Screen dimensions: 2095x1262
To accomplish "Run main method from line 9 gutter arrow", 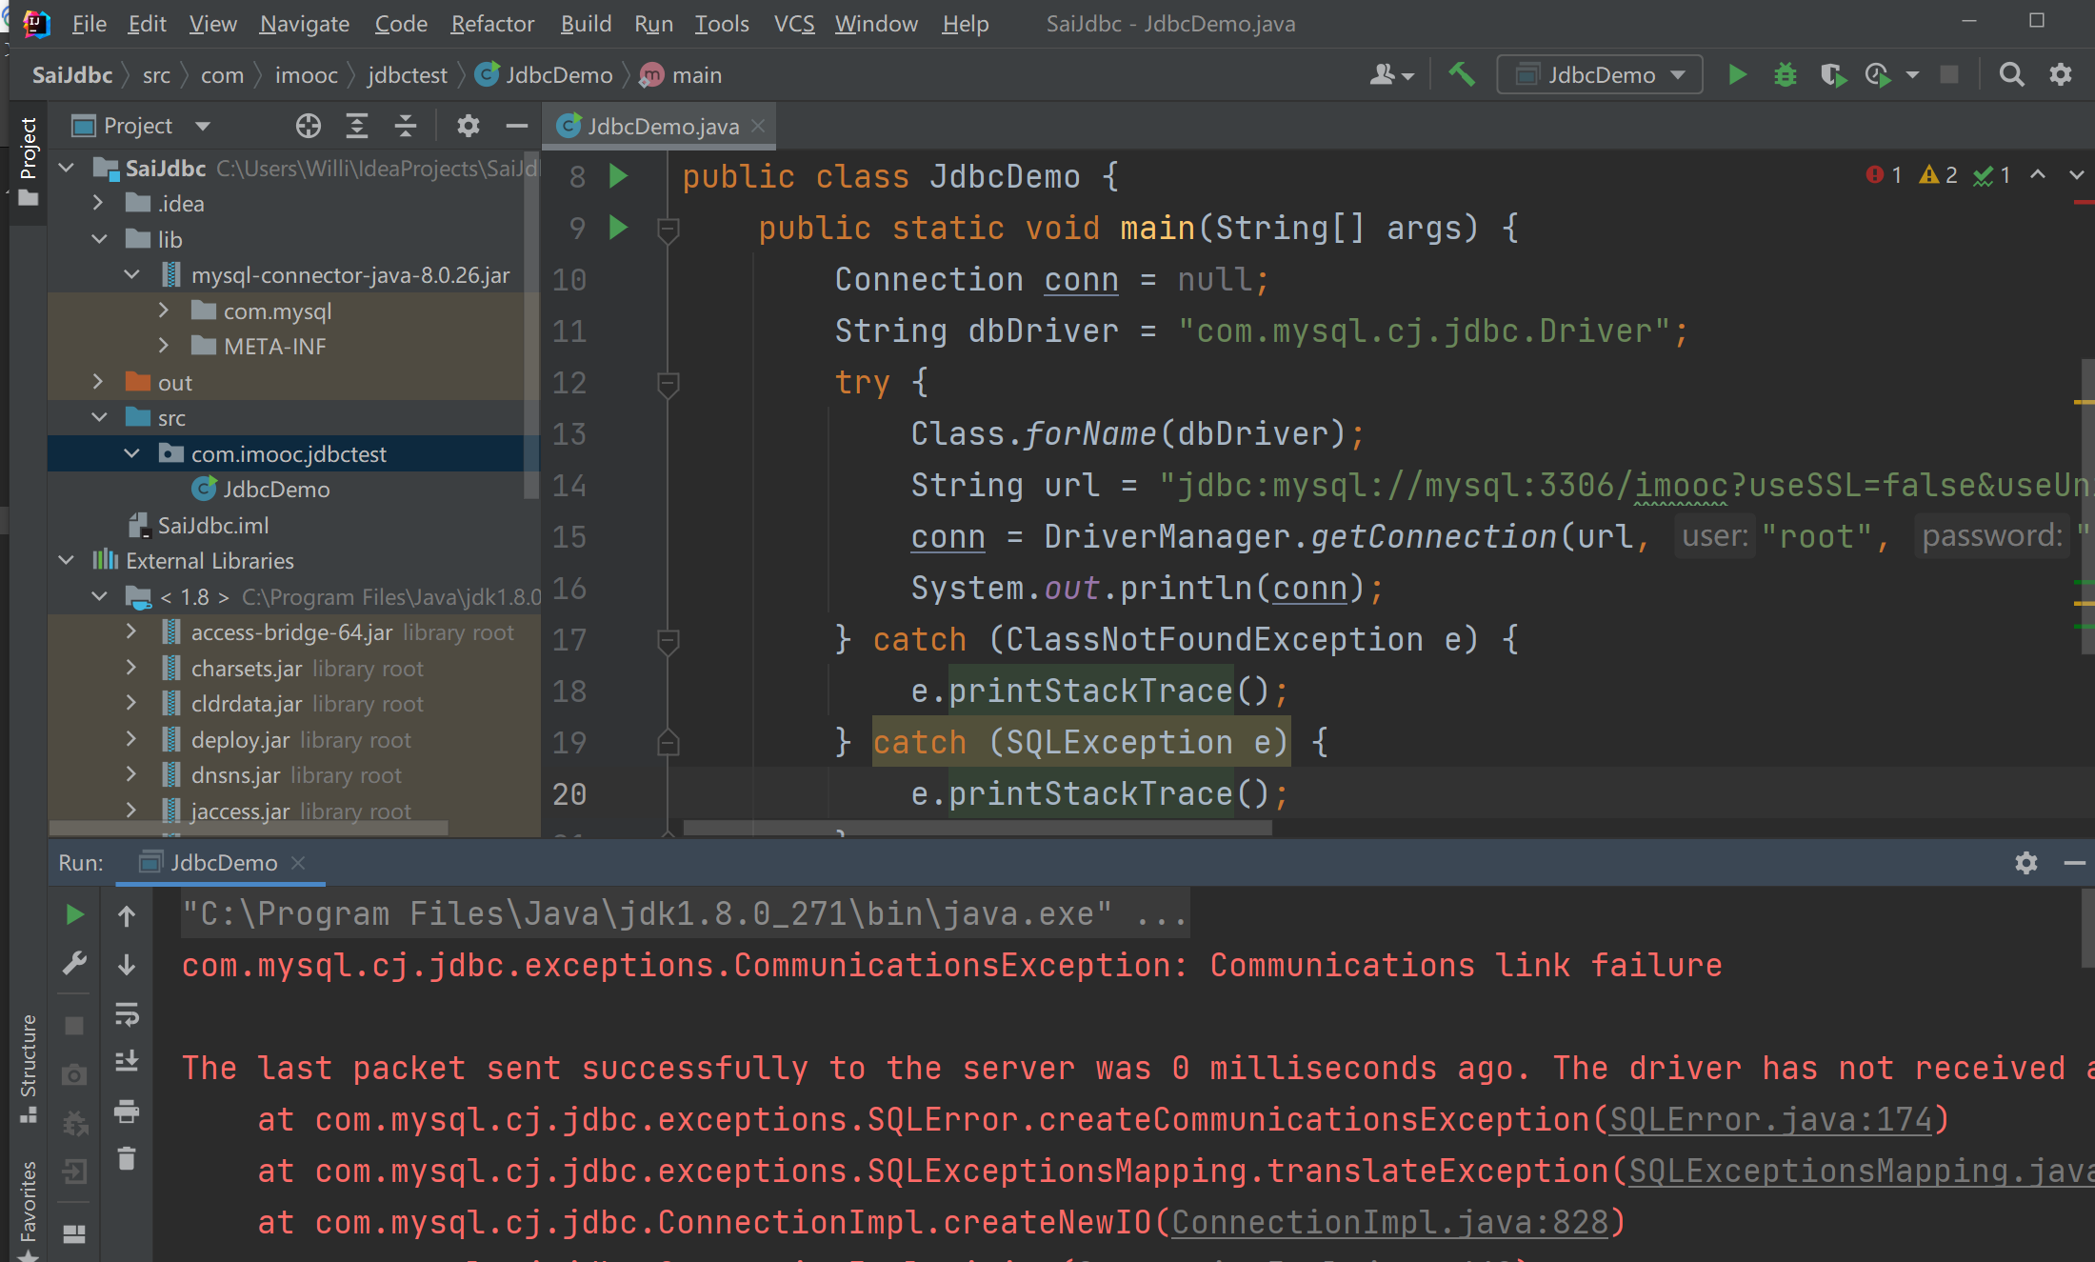I will coord(618,227).
